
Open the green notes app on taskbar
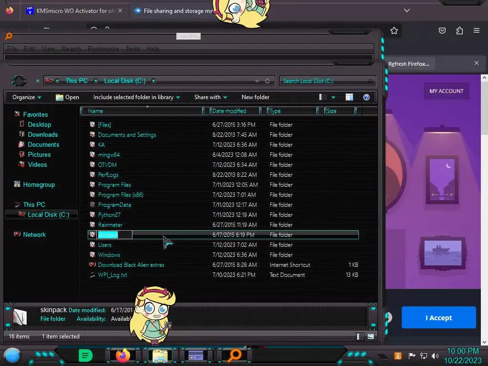85,356
